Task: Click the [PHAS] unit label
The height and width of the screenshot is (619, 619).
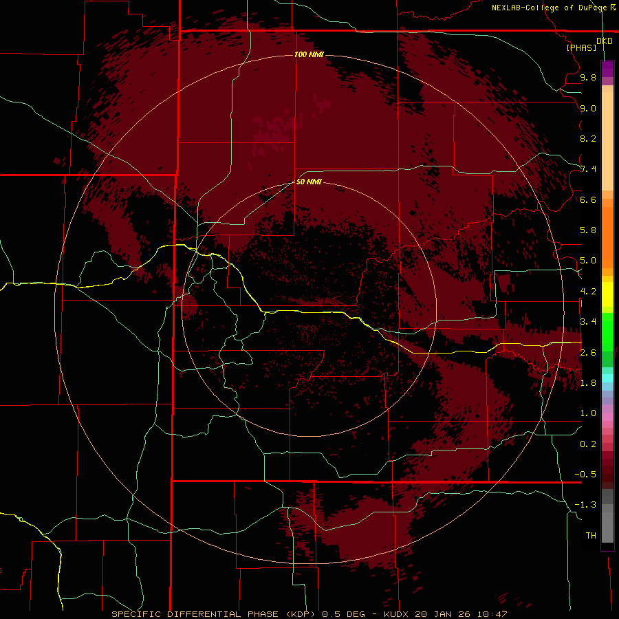Action: click(581, 48)
